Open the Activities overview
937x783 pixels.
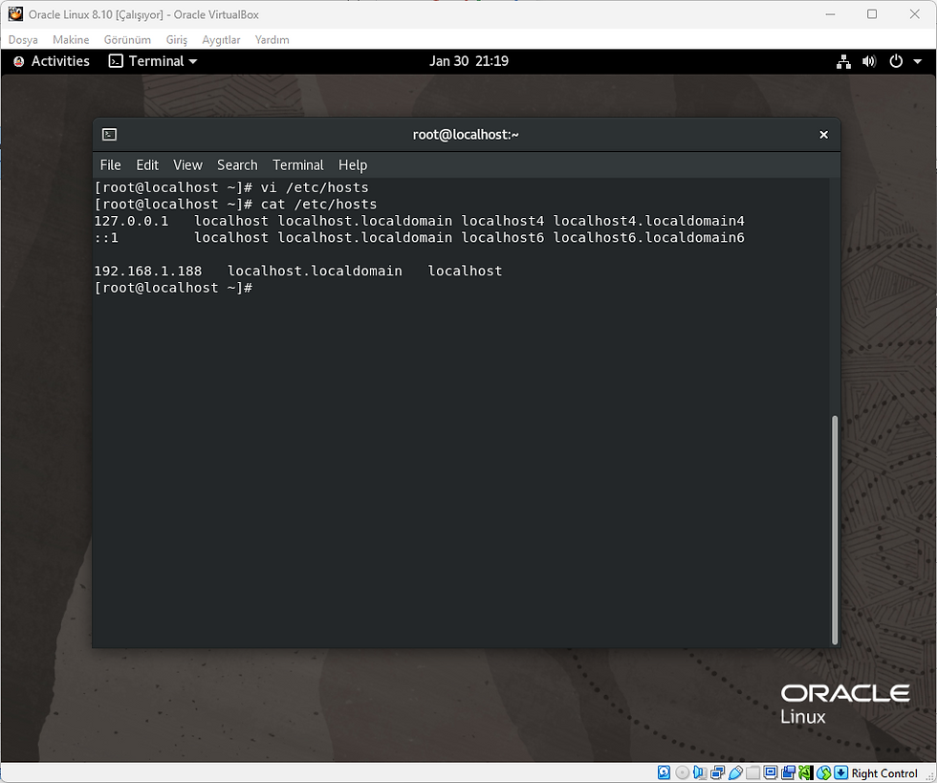[52, 61]
